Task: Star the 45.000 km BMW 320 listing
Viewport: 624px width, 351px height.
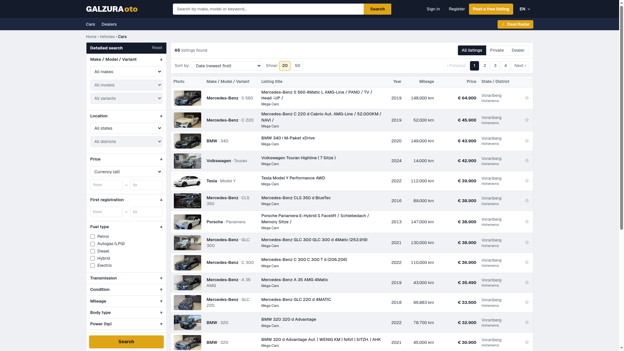Action: [527, 342]
